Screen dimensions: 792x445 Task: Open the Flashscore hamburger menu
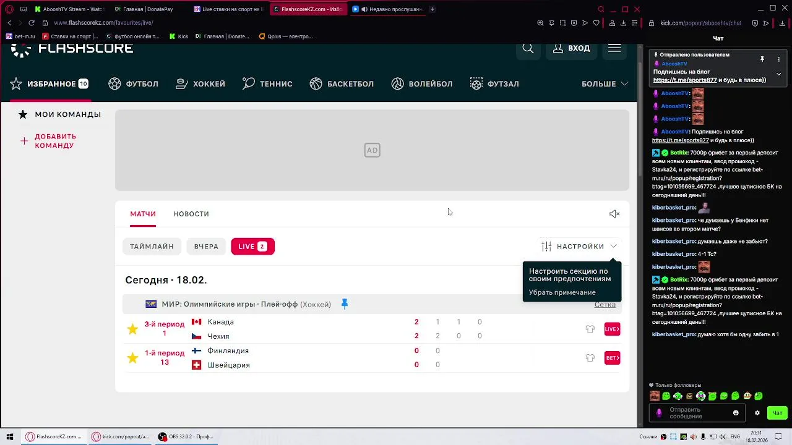click(614, 48)
